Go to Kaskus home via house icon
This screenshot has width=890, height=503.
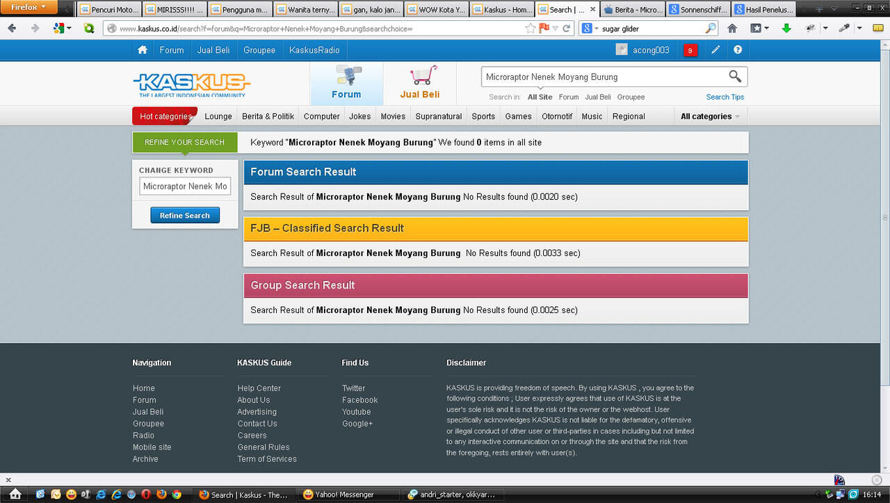point(143,50)
